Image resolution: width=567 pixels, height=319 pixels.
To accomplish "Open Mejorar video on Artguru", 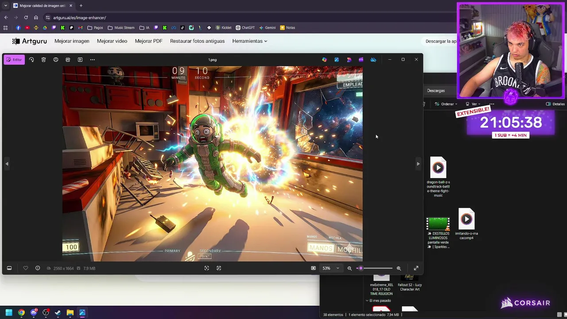I will click(112, 41).
